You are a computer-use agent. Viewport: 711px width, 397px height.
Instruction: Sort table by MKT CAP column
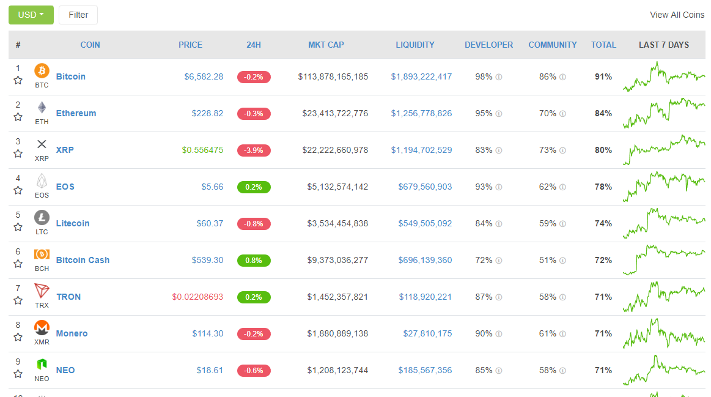click(326, 45)
